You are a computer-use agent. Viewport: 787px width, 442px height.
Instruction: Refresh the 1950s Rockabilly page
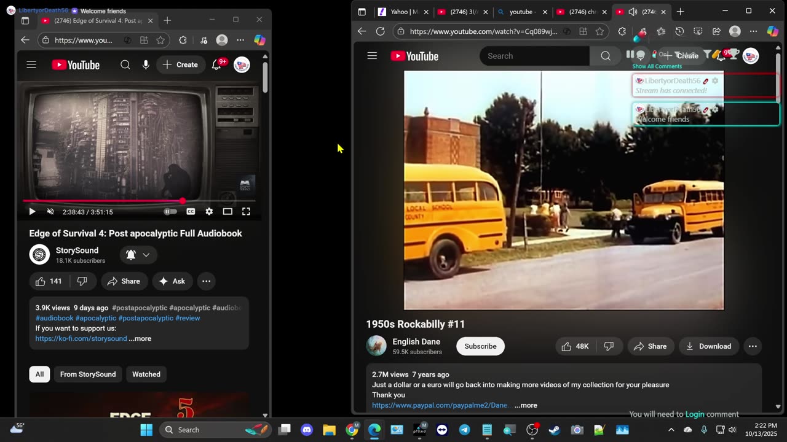tap(380, 31)
